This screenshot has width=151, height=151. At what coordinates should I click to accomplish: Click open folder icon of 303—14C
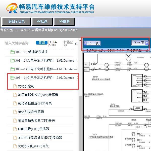pyautogui.click(x=12, y=78)
